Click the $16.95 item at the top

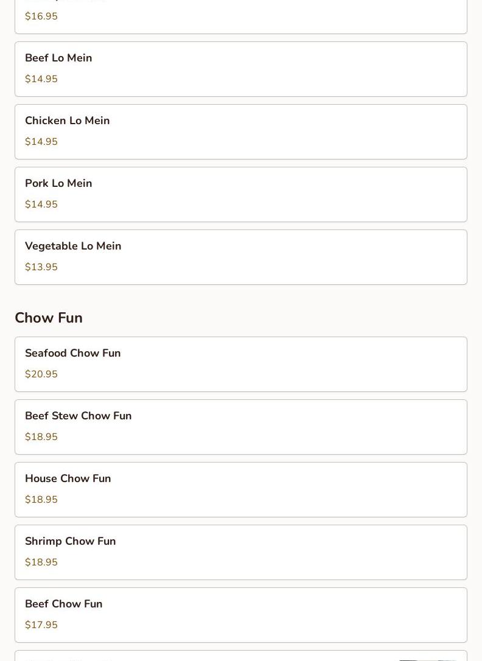[x=241, y=16]
